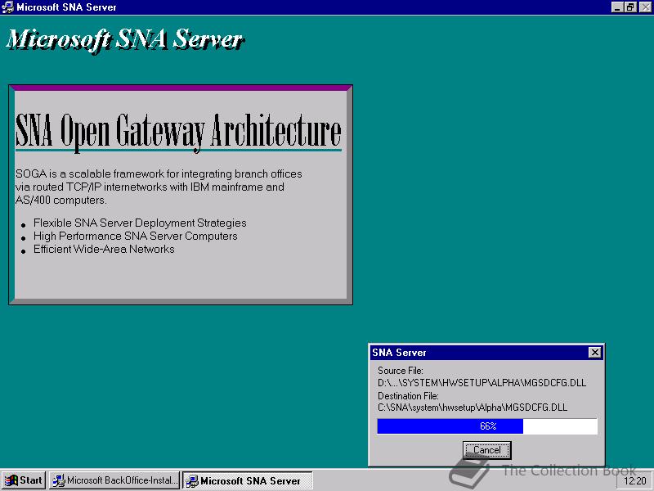Image resolution: width=654 pixels, height=491 pixels.
Task: Click the setup icon in main title bar
Action: 7,7
